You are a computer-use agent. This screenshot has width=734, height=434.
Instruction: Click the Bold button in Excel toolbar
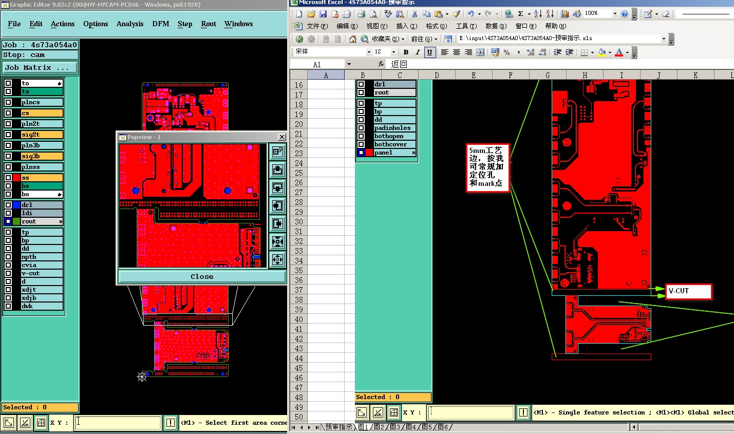tap(406, 52)
